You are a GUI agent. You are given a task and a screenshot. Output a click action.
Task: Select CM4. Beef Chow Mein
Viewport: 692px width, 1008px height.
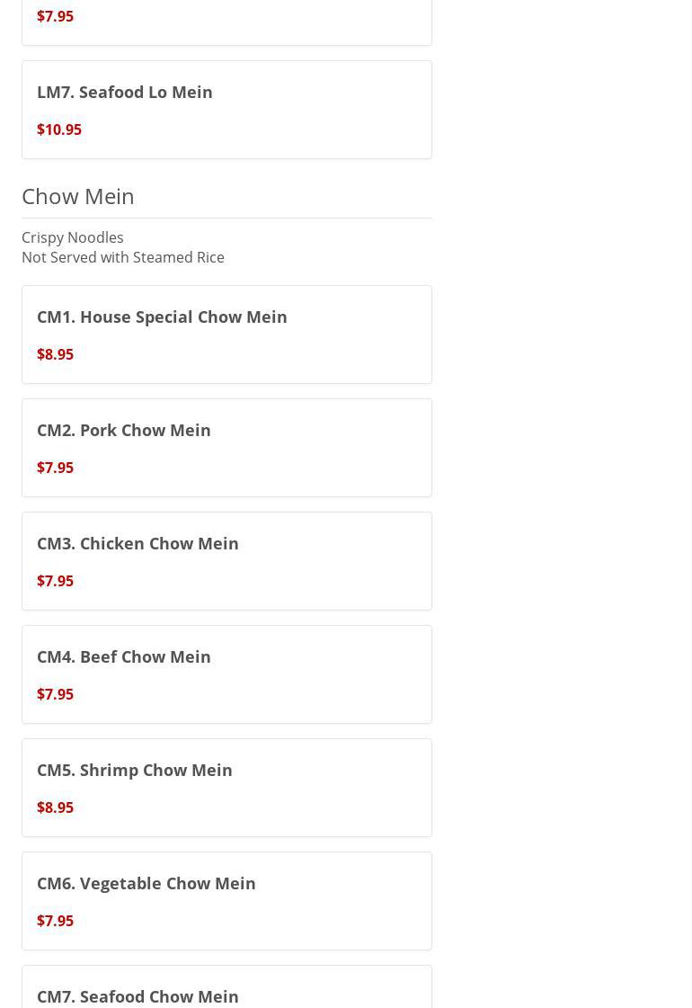tap(124, 656)
